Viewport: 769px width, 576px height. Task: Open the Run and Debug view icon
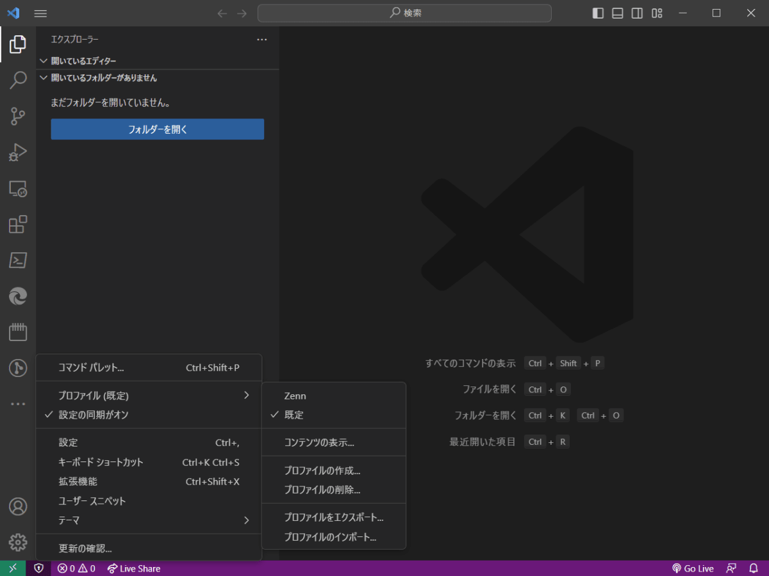18,152
